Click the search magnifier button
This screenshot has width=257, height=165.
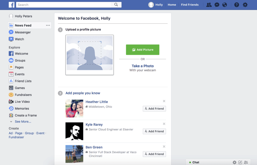[x=116, y=5]
